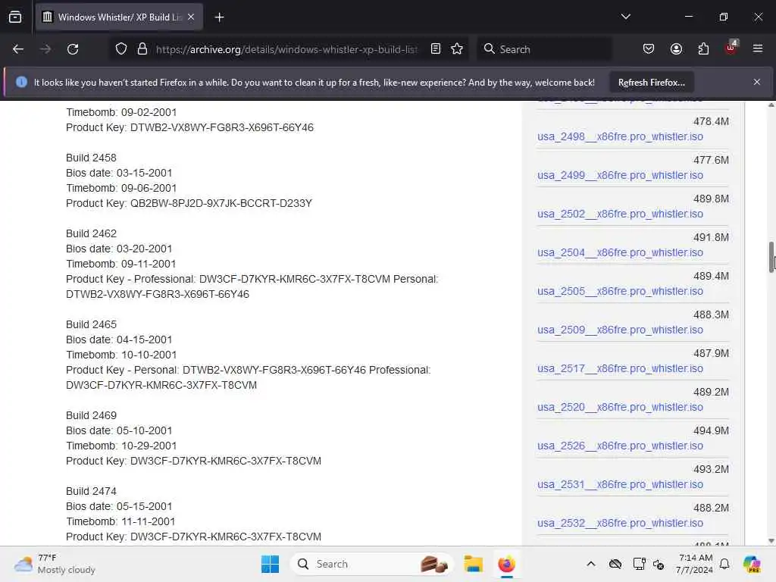Open the Save to Pocket icon

click(x=649, y=49)
